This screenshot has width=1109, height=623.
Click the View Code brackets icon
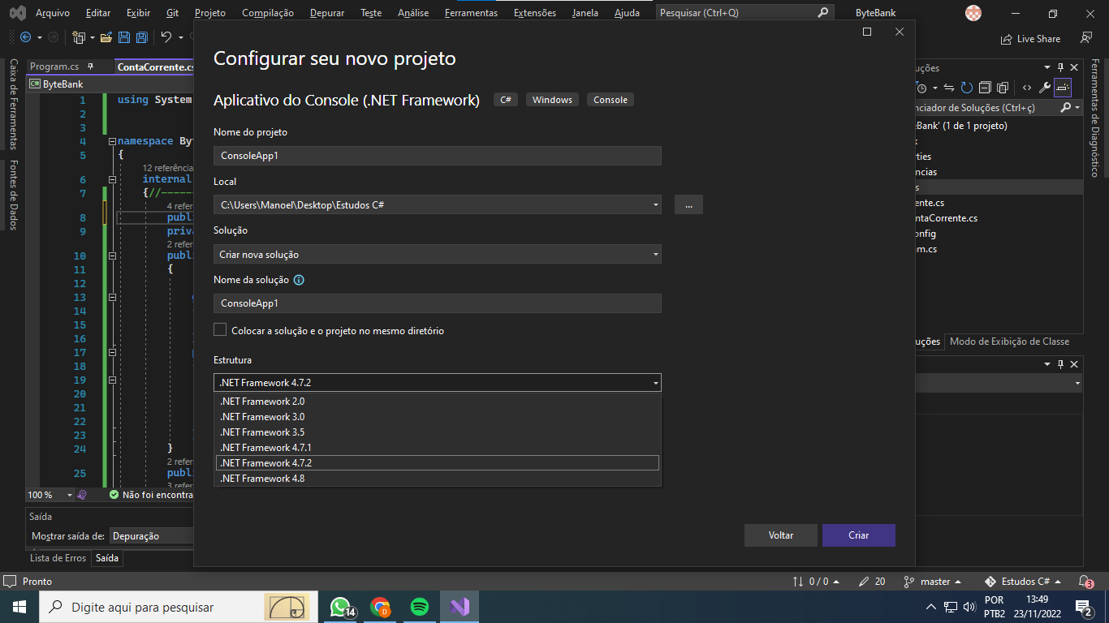point(1027,87)
